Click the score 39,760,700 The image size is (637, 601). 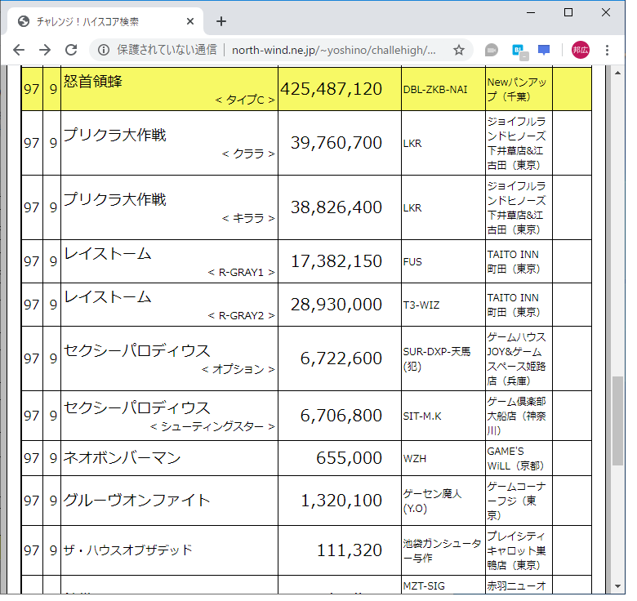point(336,143)
